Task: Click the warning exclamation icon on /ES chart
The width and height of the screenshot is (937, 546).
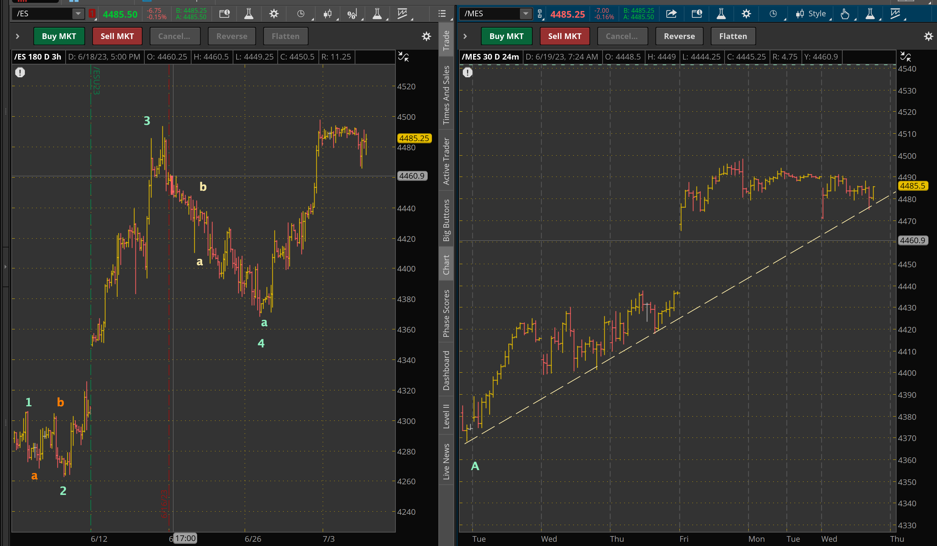Action: (x=20, y=72)
